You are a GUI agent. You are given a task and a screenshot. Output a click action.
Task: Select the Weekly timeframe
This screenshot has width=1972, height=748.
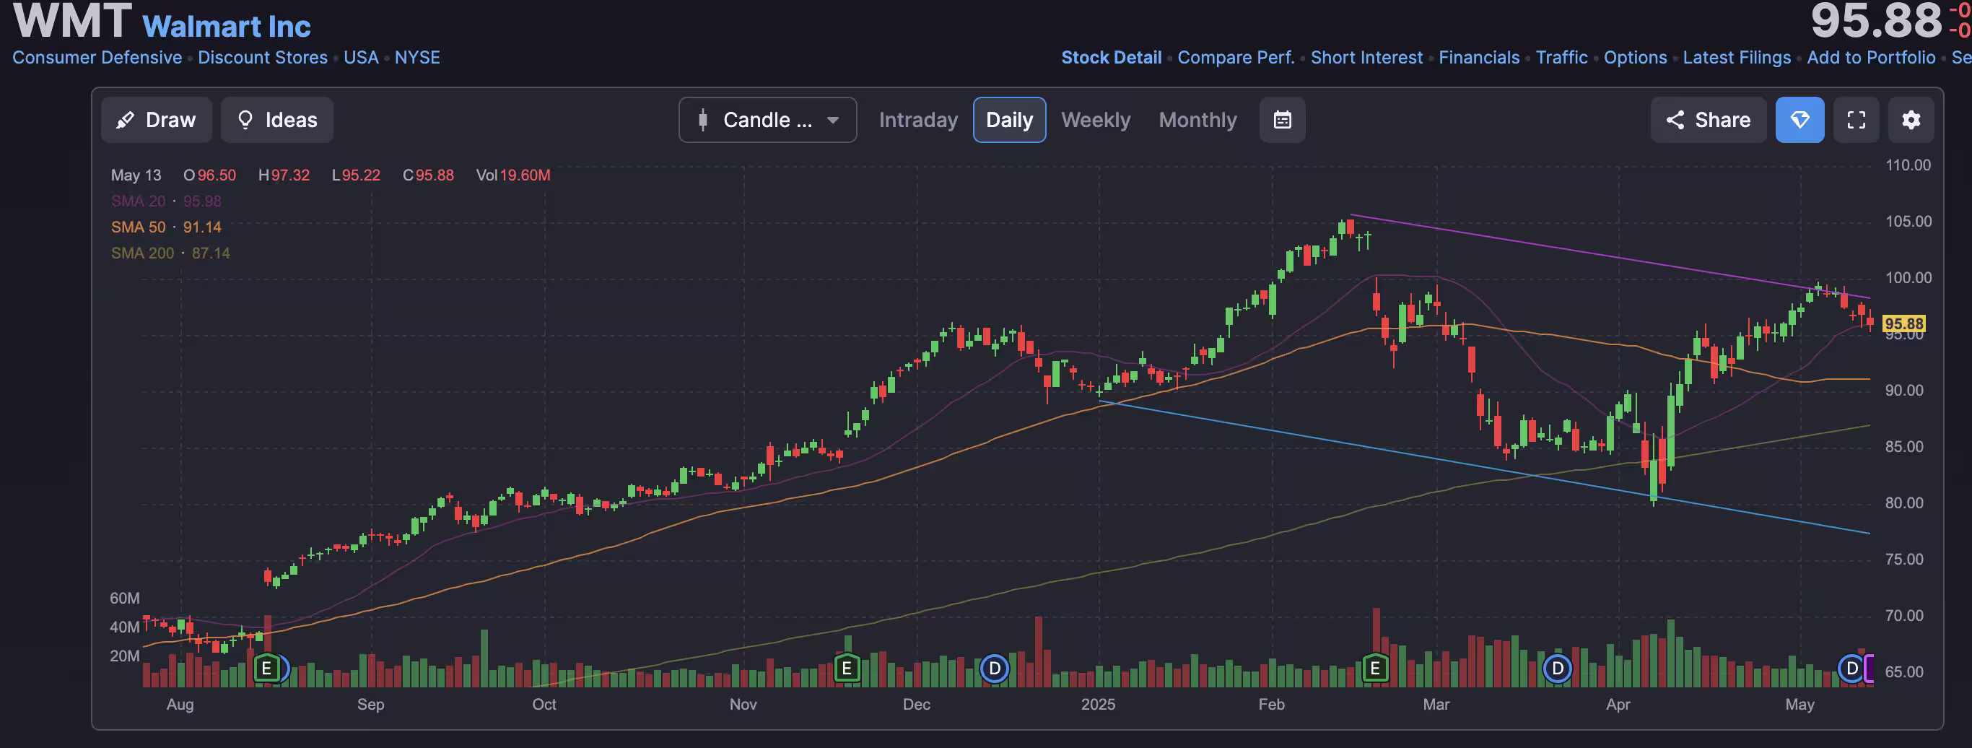click(1096, 120)
